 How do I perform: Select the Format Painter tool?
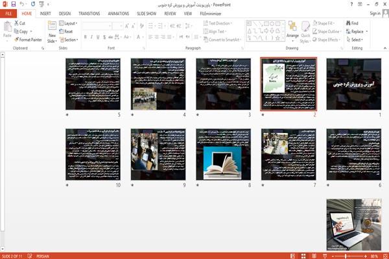tap(28, 40)
